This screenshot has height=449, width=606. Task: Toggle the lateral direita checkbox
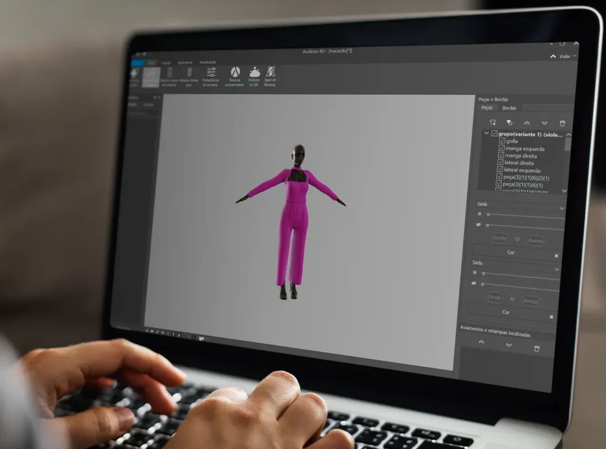pos(500,163)
